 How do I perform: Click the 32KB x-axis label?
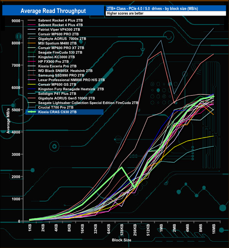pos(95,229)
